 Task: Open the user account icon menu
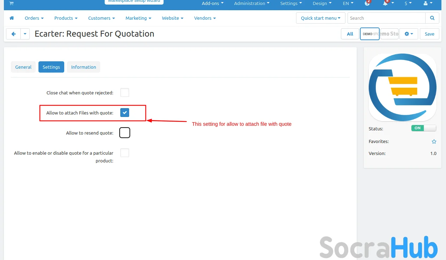pyautogui.click(x=426, y=4)
